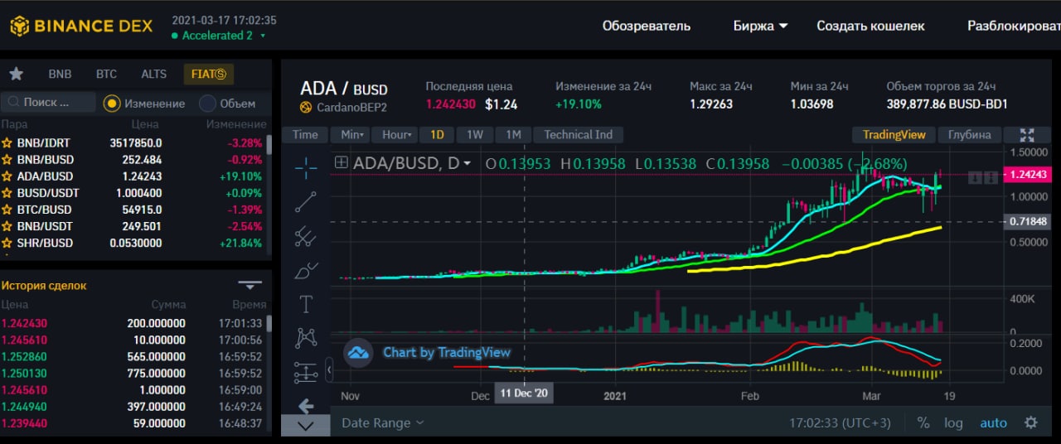
Task: Expand legend plus icon beside ADA/BUSD
Action: 341,163
